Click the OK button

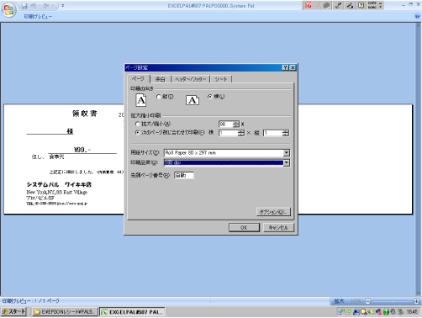pyautogui.click(x=244, y=227)
